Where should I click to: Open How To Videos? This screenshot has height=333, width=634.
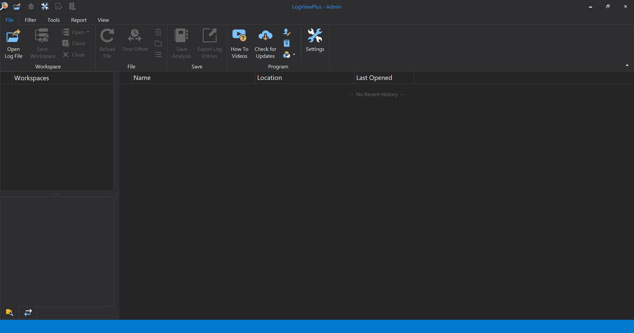tap(239, 44)
